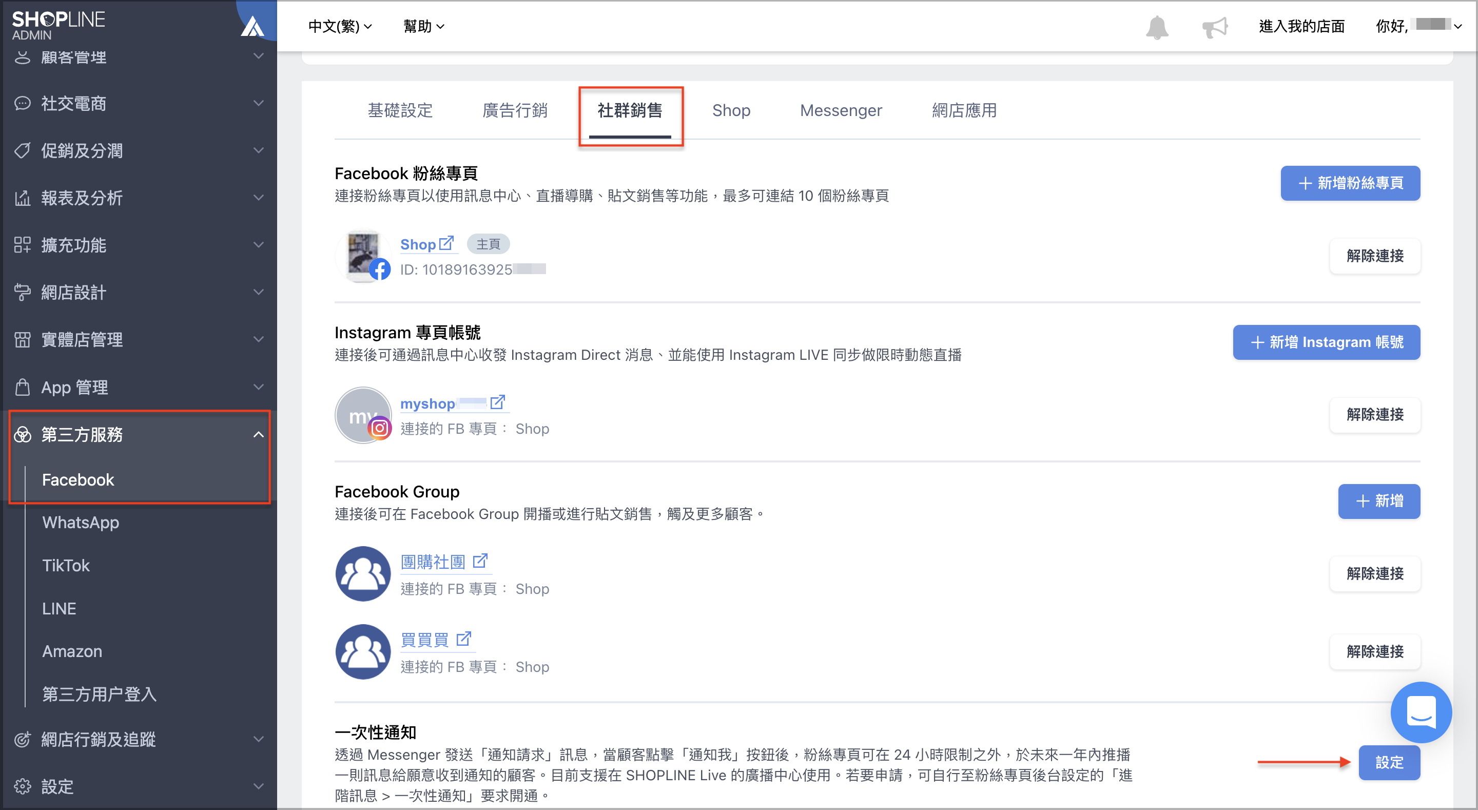1478x810 pixels.
Task: Expand the 網店設計 sidebar menu
Action: (139, 292)
